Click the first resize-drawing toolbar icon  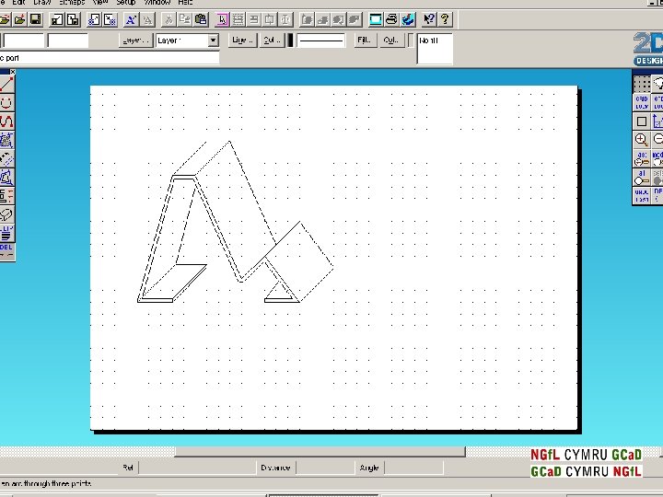[x=57, y=19]
